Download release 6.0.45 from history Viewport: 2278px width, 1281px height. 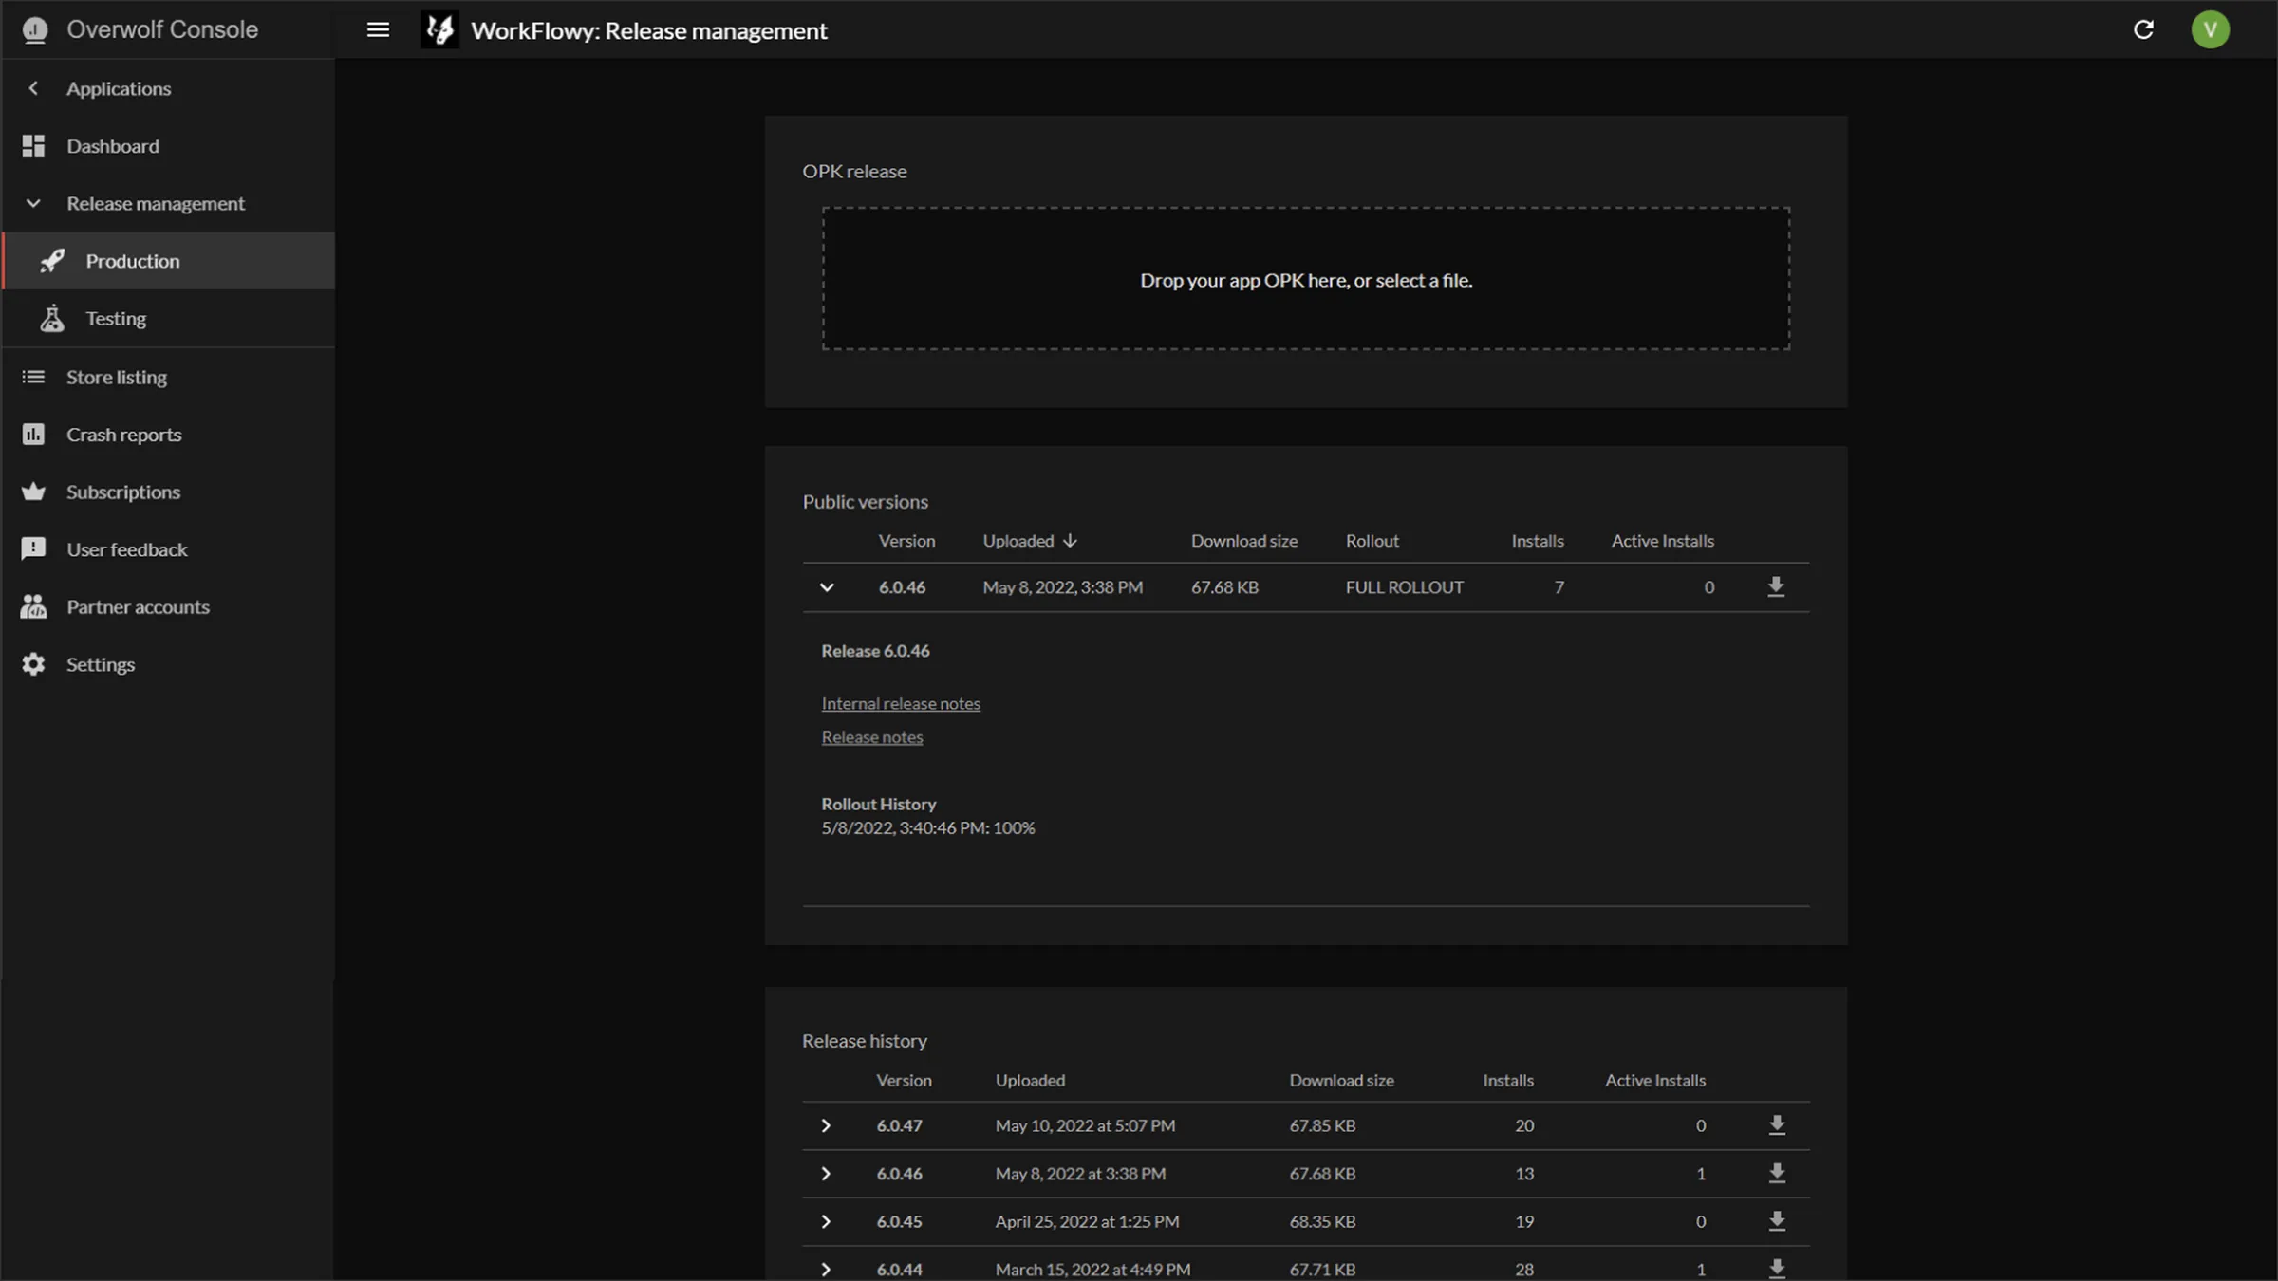pos(1777,1221)
